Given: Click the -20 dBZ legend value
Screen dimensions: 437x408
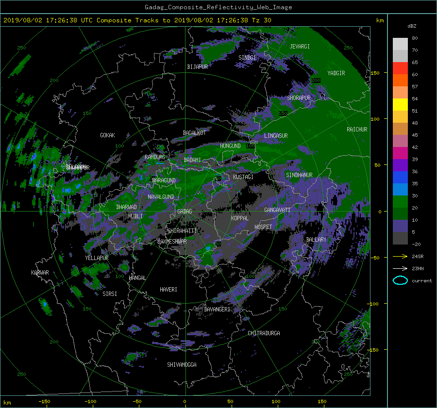Looking at the screenshot, I should pyautogui.click(x=417, y=244).
